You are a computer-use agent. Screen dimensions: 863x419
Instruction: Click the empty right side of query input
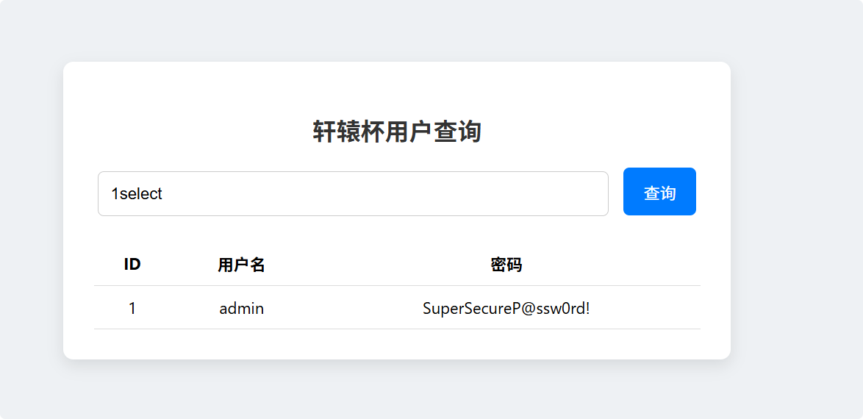click(x=440, y=194)
